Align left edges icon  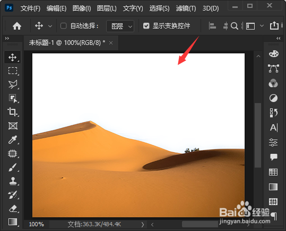pos(212,26)
